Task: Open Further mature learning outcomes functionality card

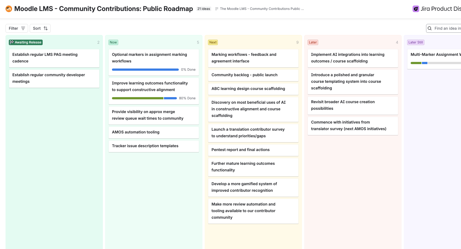Action: click(x=253, y=167)
